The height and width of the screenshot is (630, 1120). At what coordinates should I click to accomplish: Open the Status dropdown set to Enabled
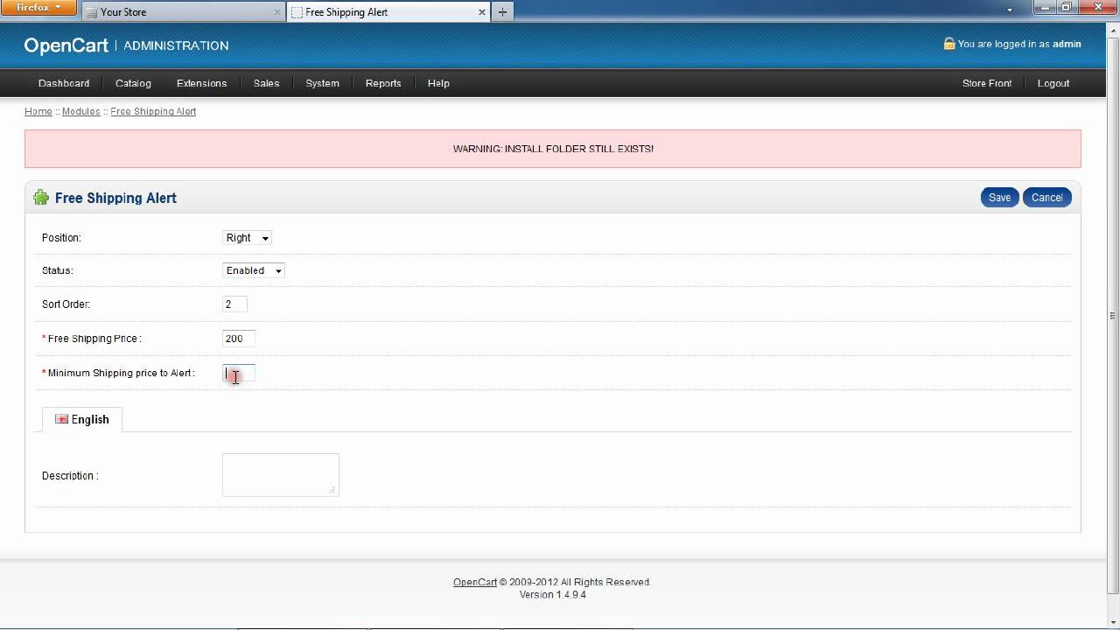coord(253,271)
